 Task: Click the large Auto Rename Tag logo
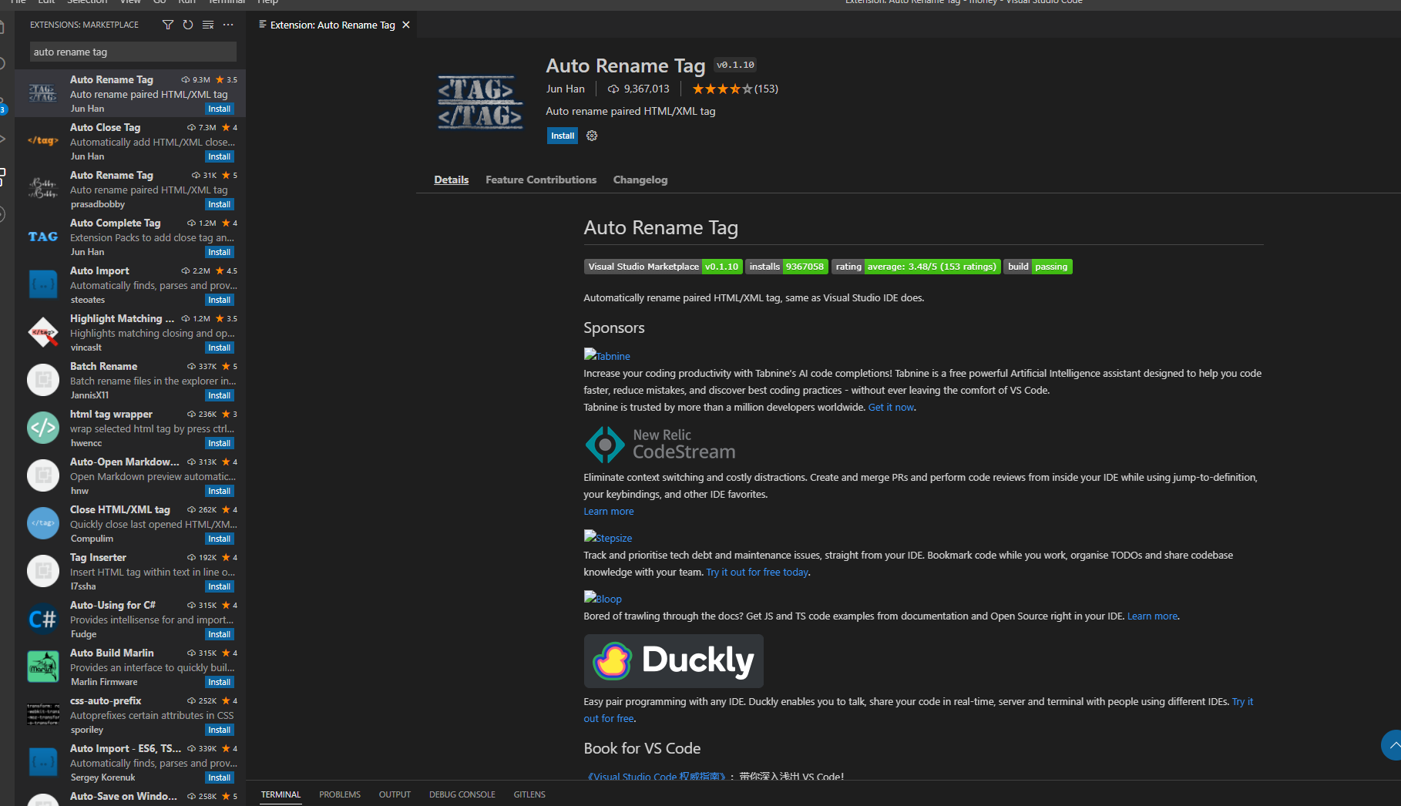pos(480,101)
